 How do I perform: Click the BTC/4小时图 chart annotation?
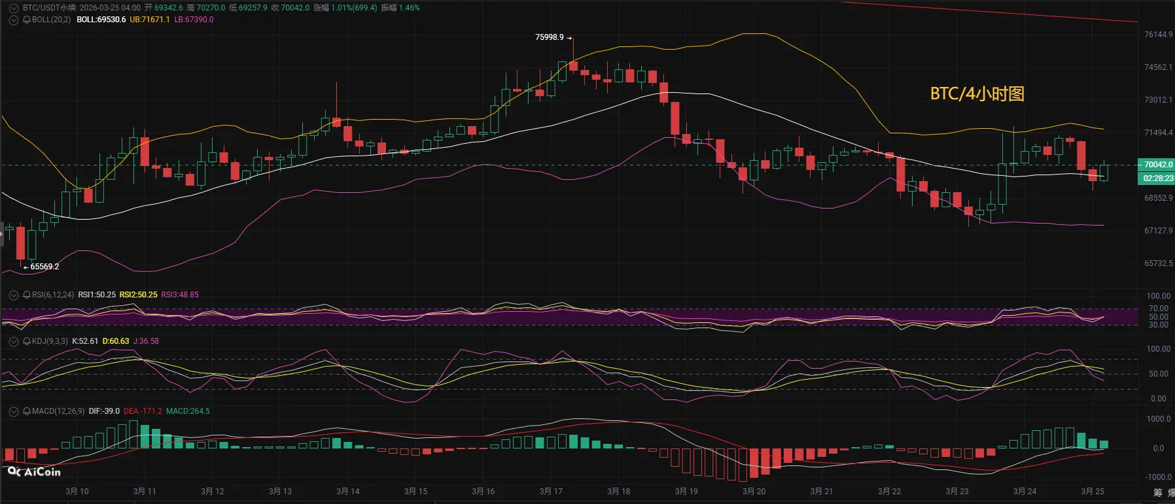coord(977,93)
